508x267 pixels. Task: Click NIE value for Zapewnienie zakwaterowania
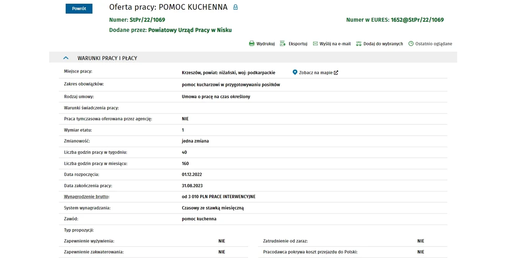coord(222,252)
